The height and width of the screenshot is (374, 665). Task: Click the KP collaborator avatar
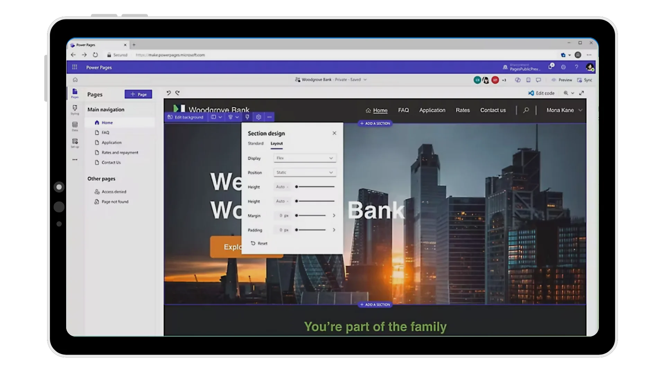pyautogui.click(x=495, y=80)
